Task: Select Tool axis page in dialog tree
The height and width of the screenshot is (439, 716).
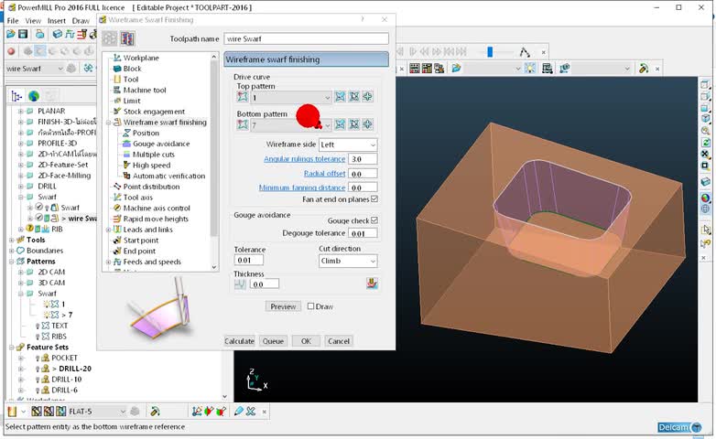Action: point(138,198)
